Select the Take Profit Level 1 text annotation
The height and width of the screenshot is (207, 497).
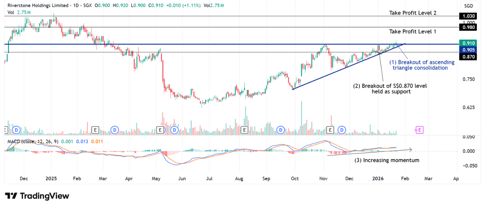click(412, 31)
